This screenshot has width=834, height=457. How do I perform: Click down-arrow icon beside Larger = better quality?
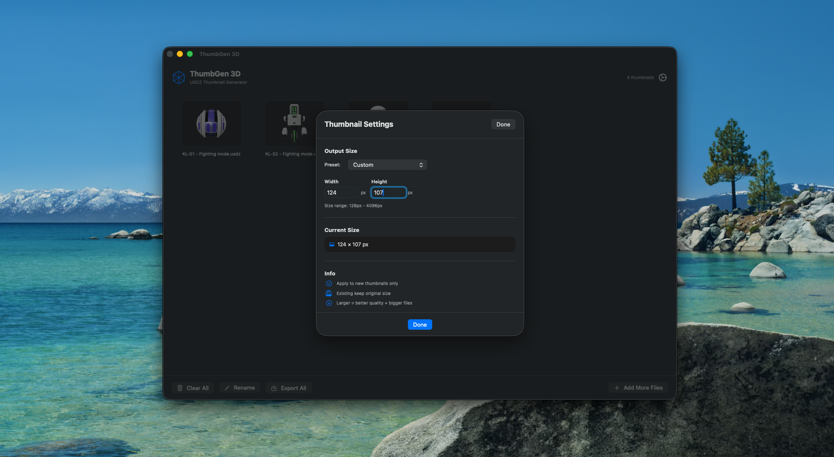click(329, 303)
